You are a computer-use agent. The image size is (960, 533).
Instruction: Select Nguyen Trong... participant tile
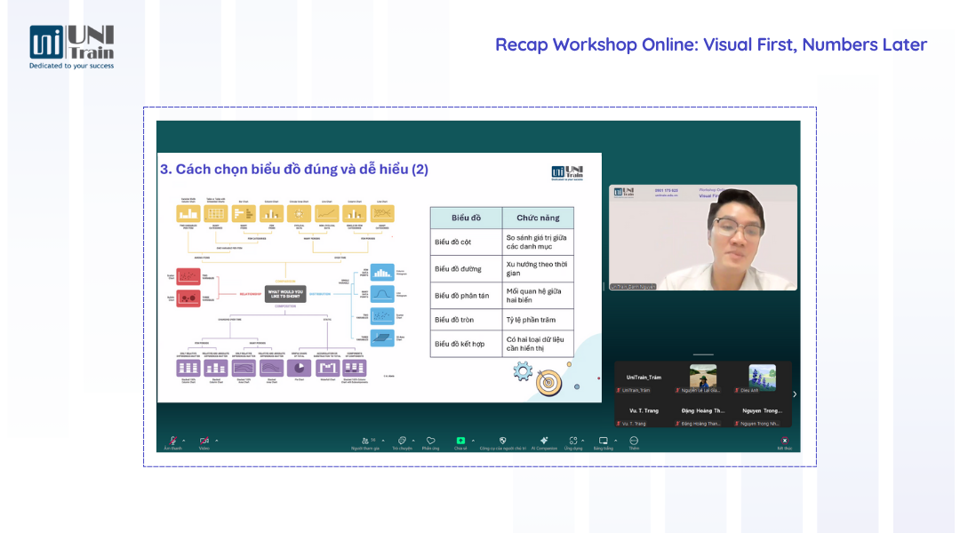click(x=763, y=411)
